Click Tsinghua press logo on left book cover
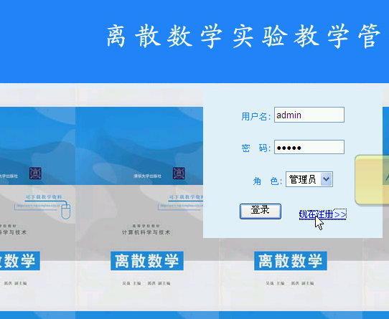389x319 pixels. point(35,173)
